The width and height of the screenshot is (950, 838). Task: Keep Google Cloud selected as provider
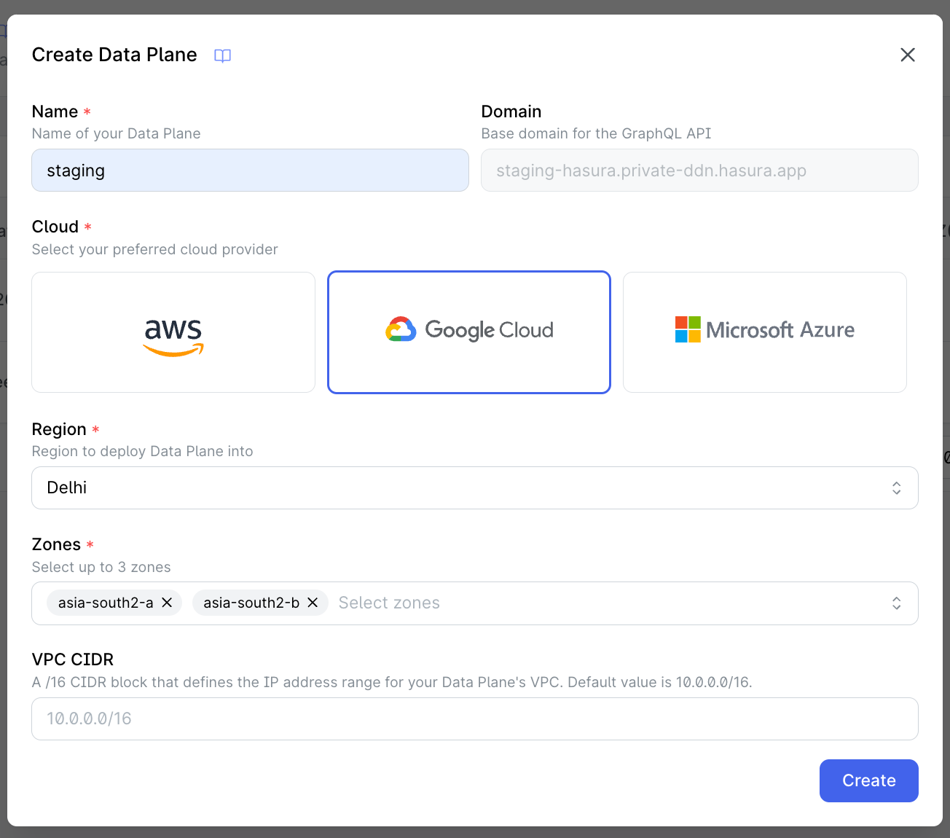coord(469,332)
